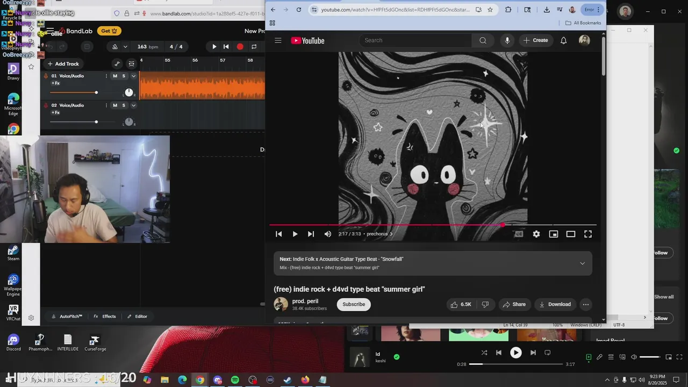The width and height of the screenshot is (688, 387).
Task: Enable YouTube miniplayer
Action: coord(554,234)
